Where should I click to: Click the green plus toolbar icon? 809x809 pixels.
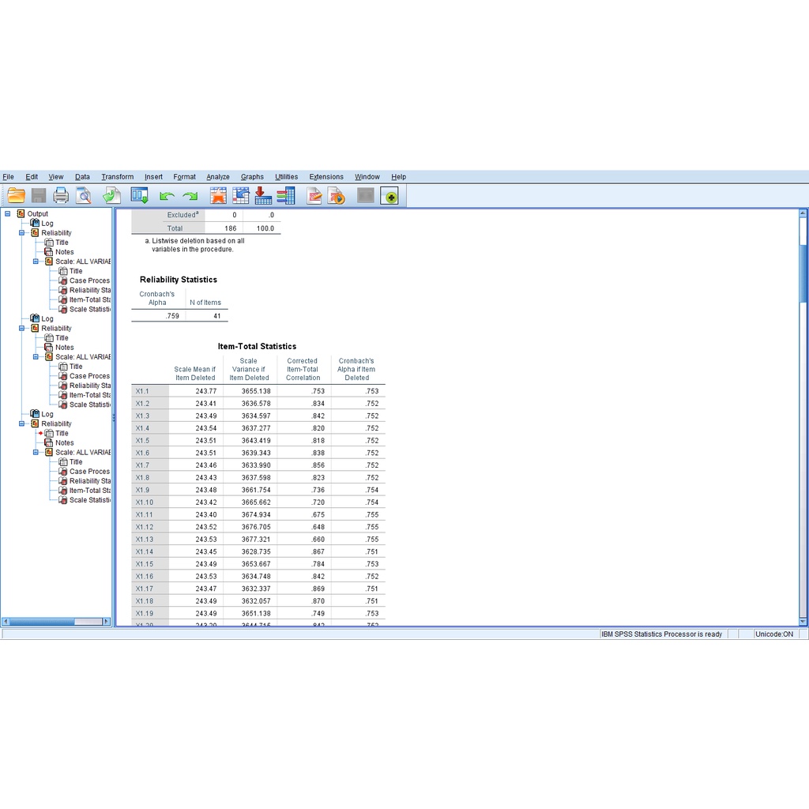389,196
